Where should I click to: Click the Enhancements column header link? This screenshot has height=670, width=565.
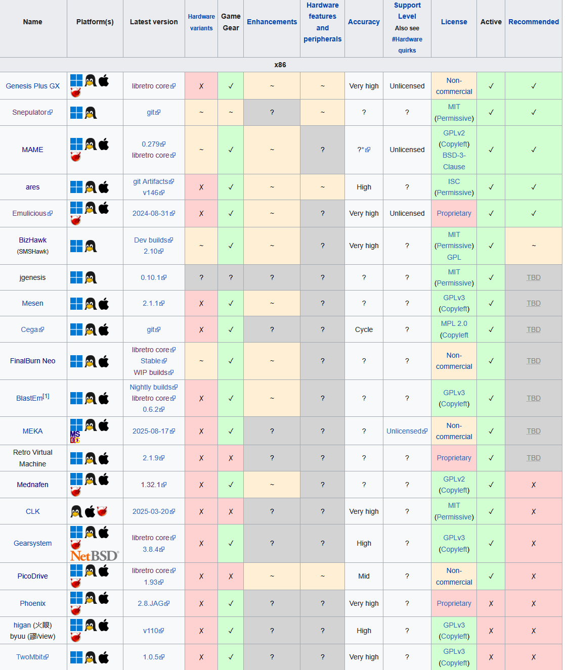[272, 22]
